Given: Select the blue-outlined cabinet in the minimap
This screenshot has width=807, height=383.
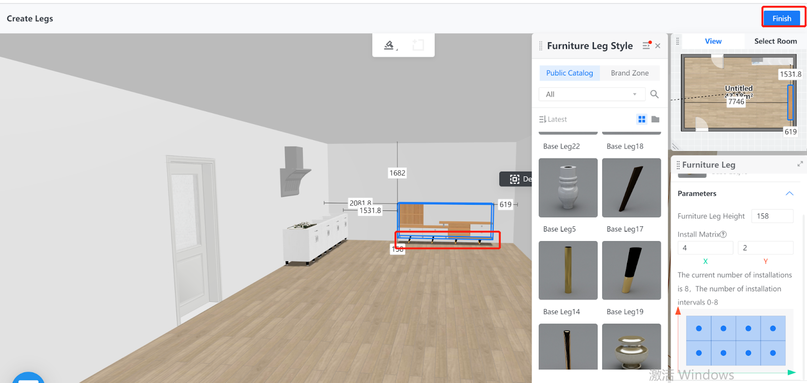Looking at the screenshot, I should coord(790,102).
